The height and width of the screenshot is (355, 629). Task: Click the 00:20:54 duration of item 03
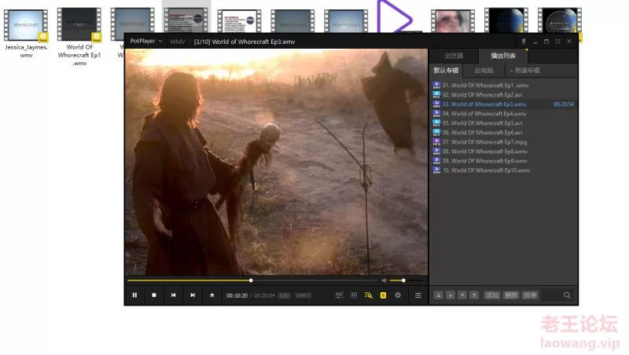pos(563,104)
